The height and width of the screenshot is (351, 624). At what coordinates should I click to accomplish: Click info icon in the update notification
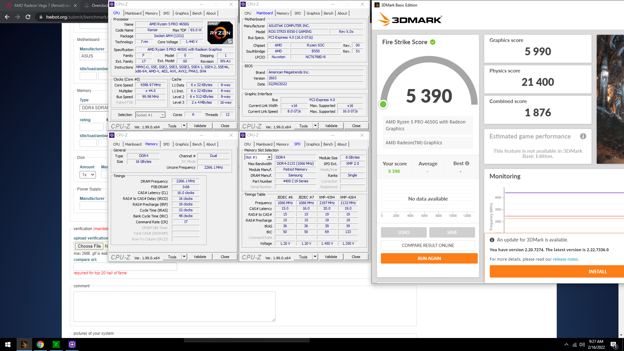pos(492,240)
